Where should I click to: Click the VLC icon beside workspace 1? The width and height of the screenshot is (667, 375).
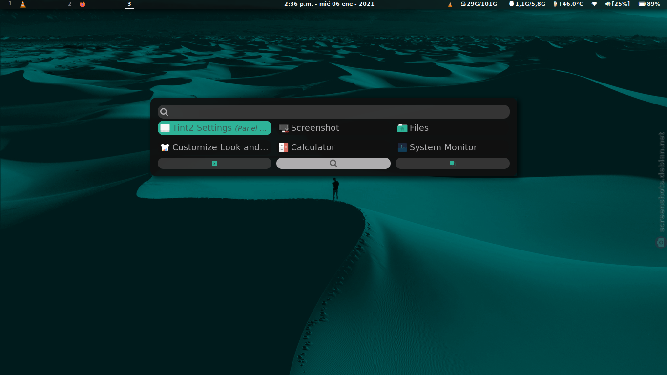[x=23, y=4]
